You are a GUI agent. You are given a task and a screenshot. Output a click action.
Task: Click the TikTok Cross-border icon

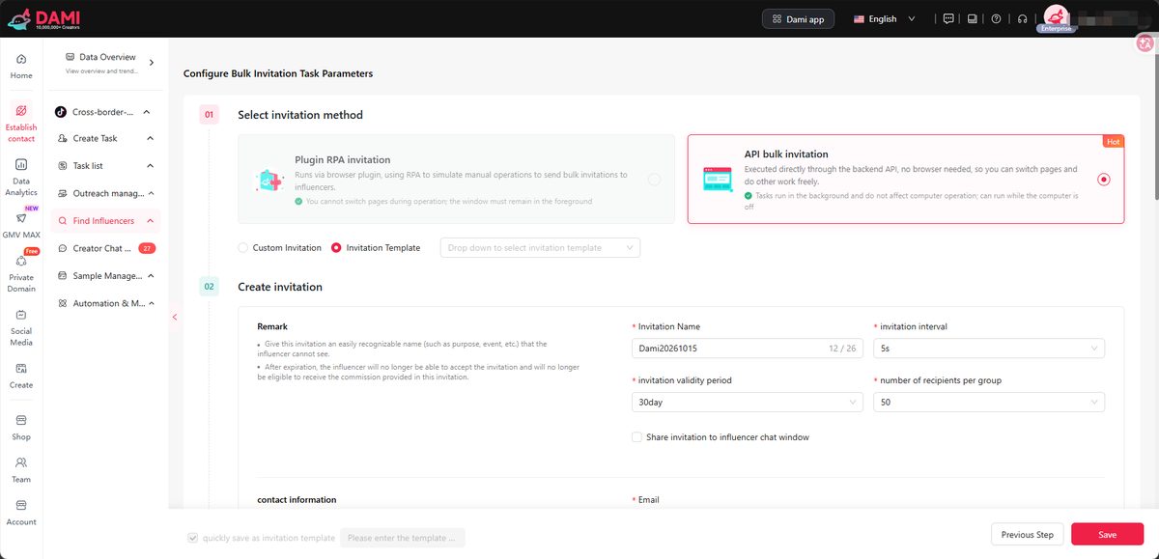point(61,112)
